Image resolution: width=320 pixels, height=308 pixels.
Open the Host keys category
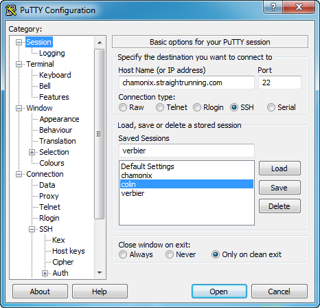[69, 251]
